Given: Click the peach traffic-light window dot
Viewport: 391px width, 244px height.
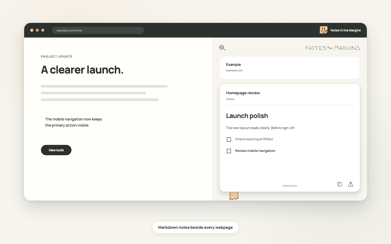Looking at the screenshot, I should pos(32,30).
